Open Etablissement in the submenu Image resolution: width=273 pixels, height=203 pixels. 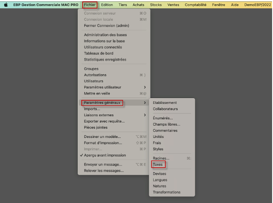(x=172, y=103)
